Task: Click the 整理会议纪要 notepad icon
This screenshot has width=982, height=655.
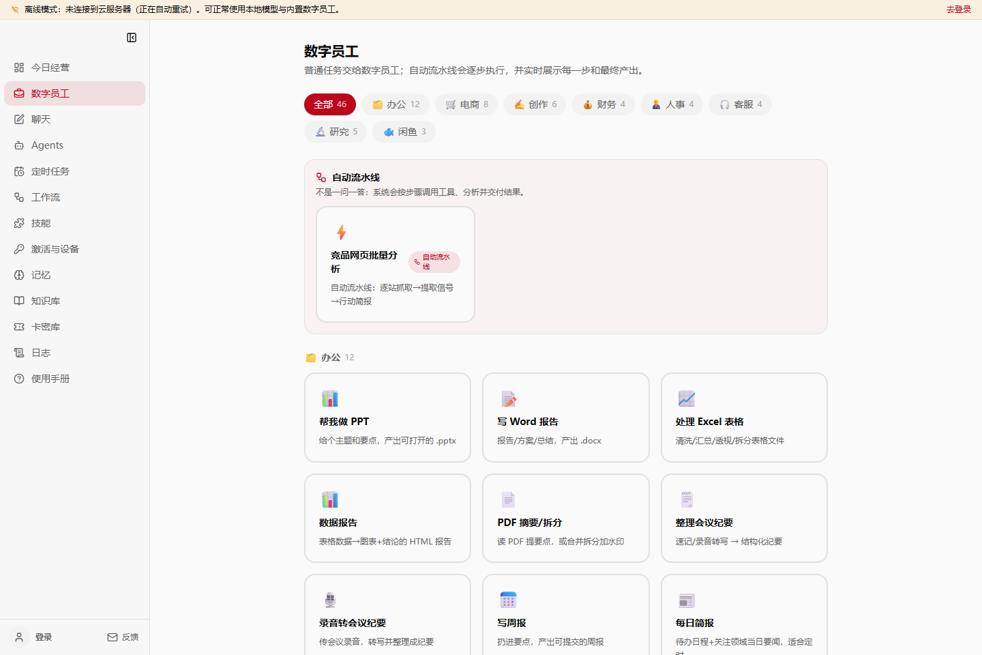Action: 687,499
